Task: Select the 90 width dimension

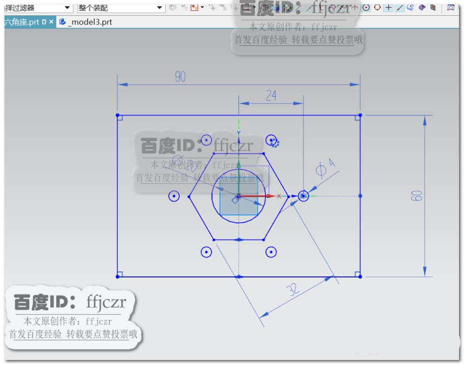Action: pyautogui.click(x=180, y=77)
